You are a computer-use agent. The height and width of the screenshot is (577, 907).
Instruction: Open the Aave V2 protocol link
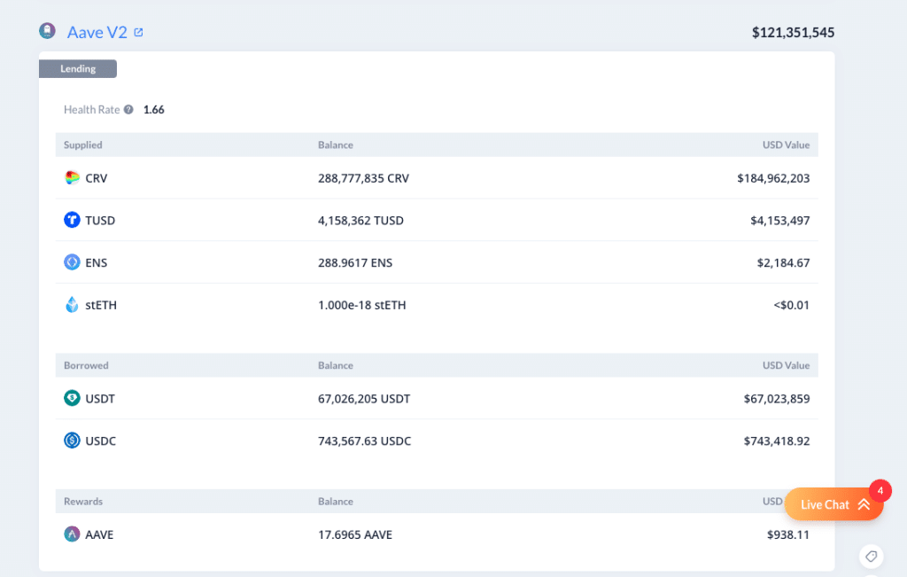click(97, 33)
